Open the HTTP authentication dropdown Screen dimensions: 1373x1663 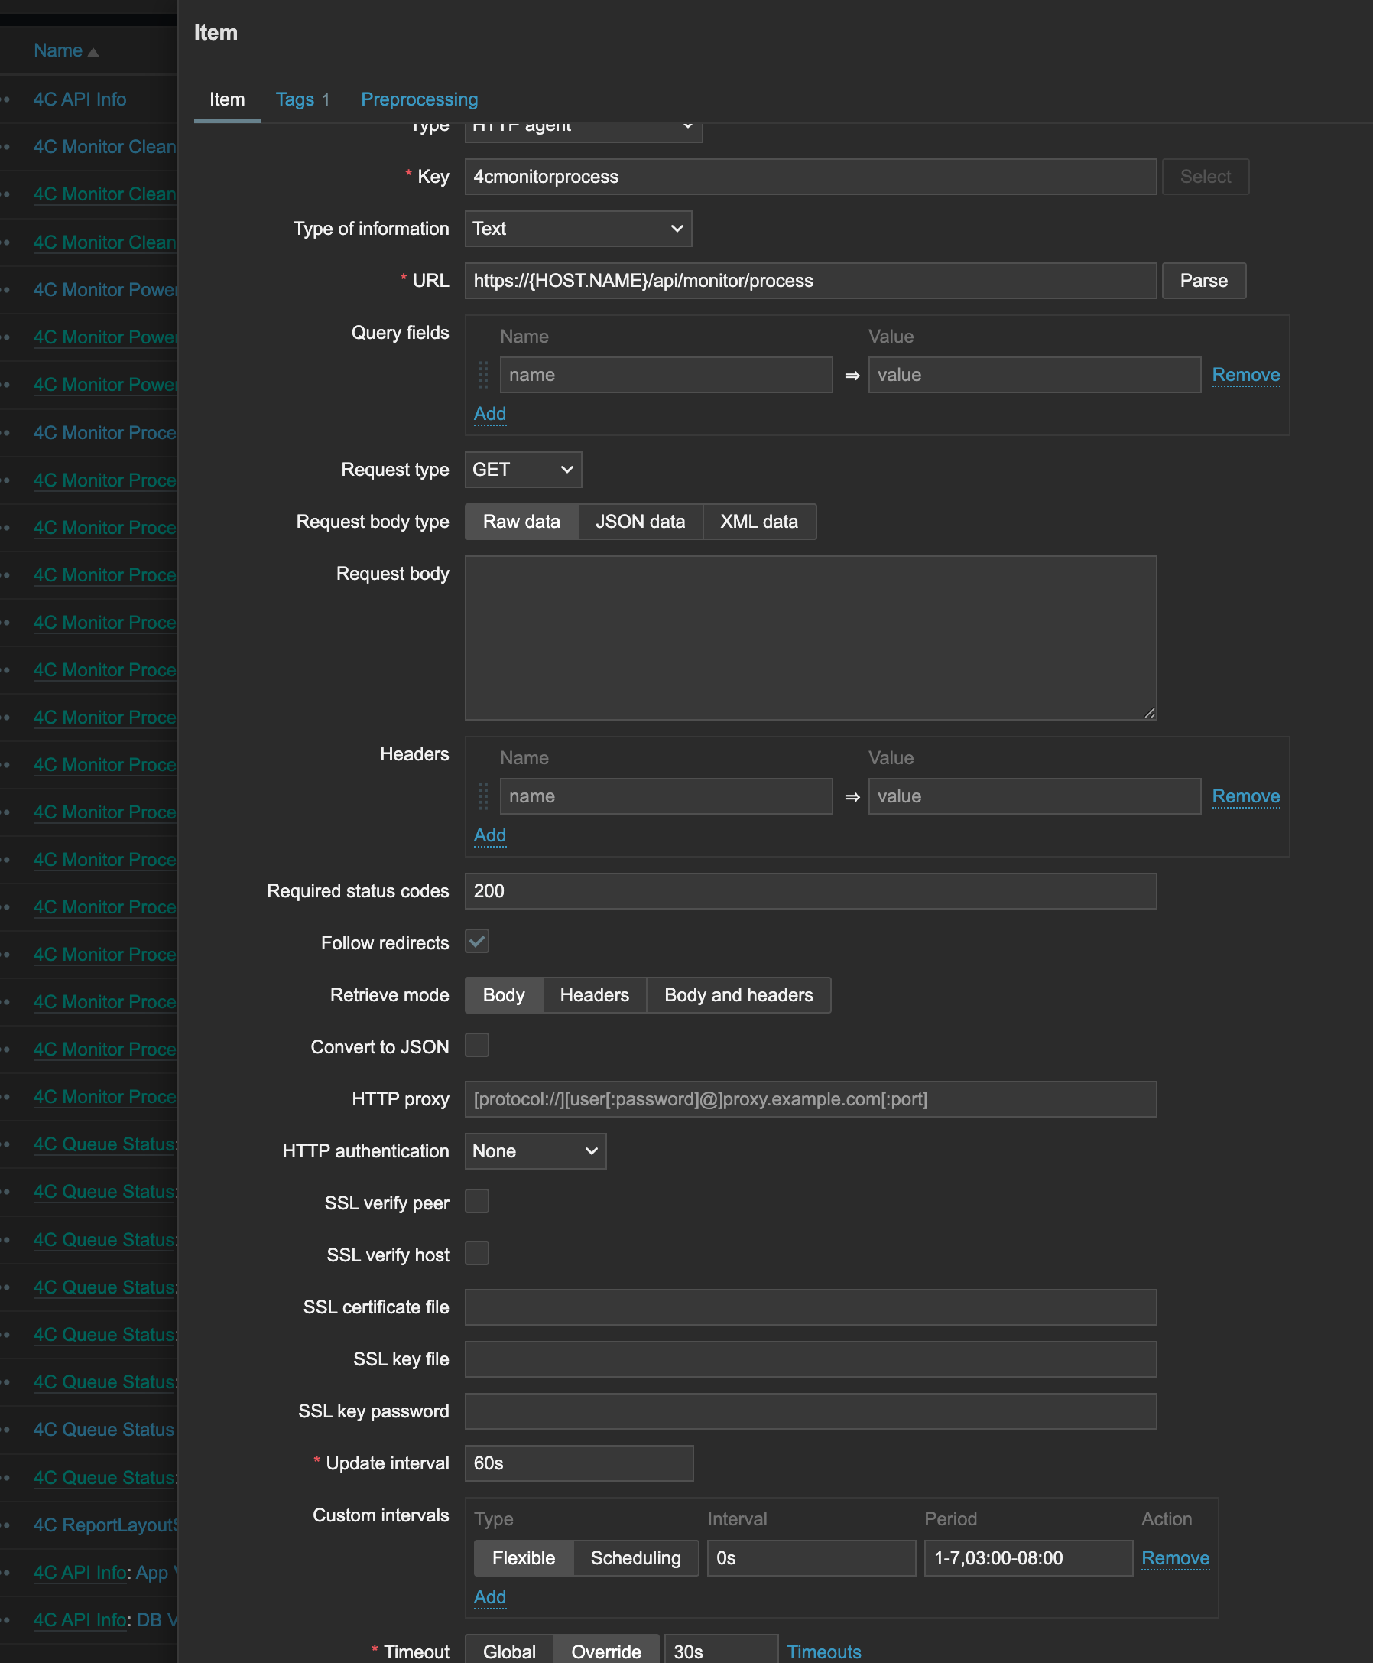(x=535, y=1152)
